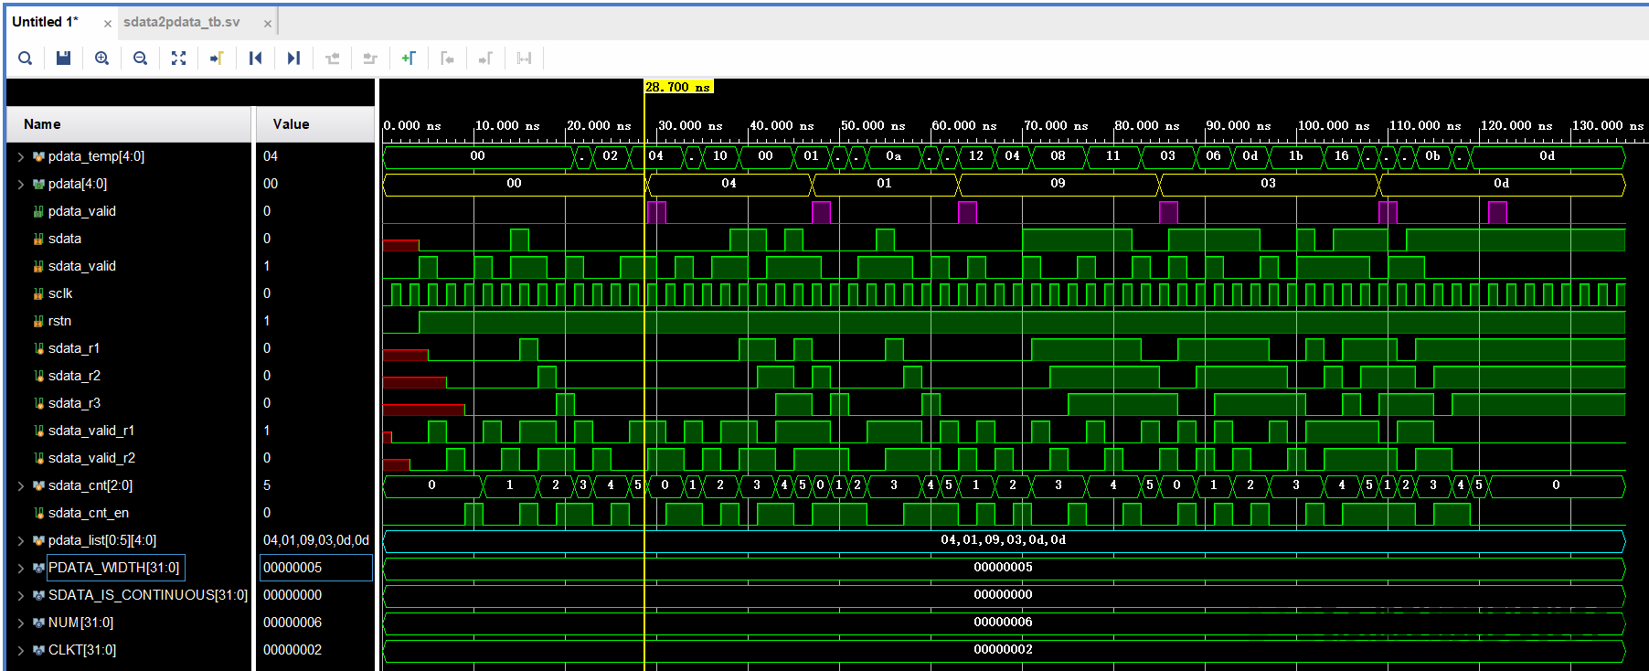Click the 04,01,09,03,0d,0d value cell
Screen dimensions: 1649x671
pyautogui.click(x=316, y=540)
